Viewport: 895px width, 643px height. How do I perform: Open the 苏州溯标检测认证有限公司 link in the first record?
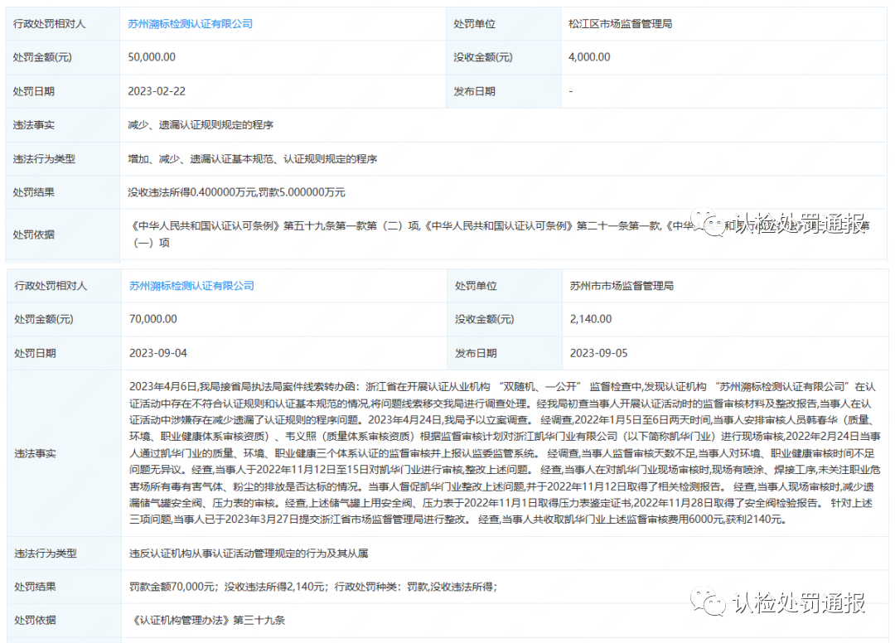pos(190,24)
